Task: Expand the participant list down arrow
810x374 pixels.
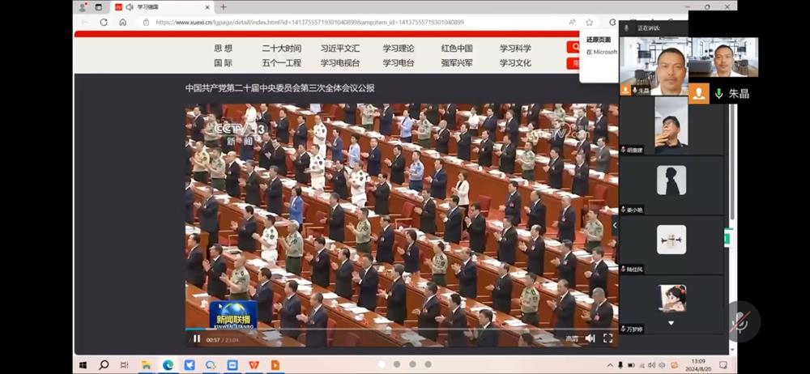Action: tap(671, 323)
